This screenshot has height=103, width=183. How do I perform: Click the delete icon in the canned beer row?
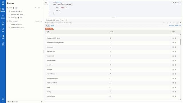(175, 96)
